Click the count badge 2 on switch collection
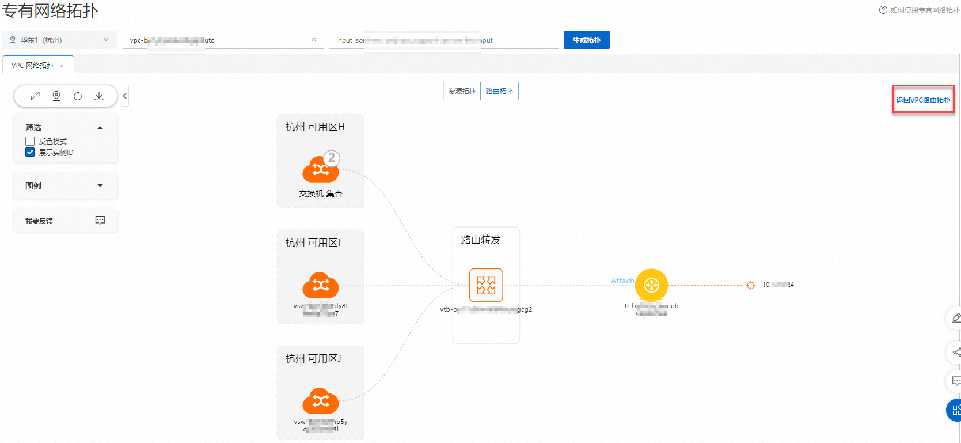 tap(332, 158)
